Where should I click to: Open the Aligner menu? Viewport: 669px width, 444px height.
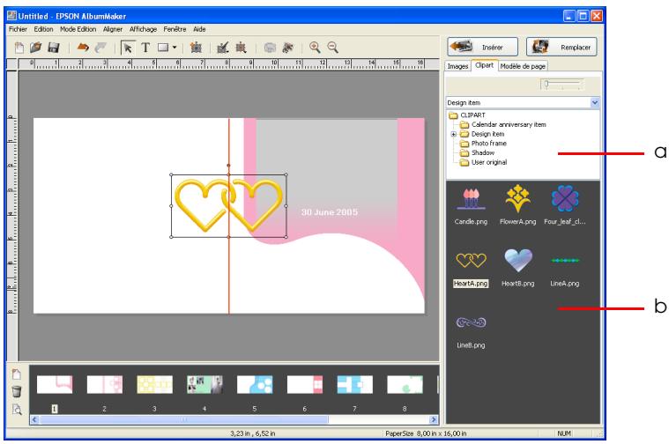(x=113, y=29)
